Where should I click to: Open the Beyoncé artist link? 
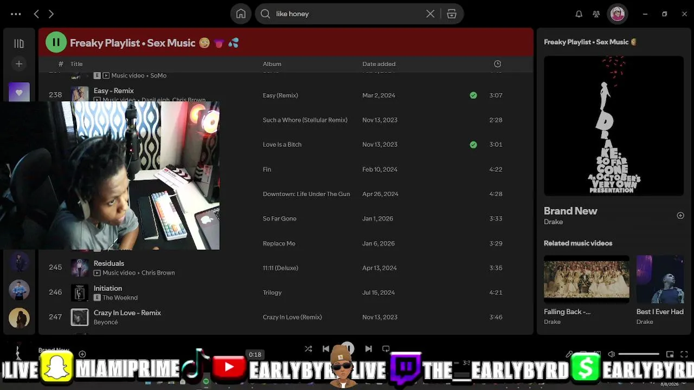[x=106, y=322]
